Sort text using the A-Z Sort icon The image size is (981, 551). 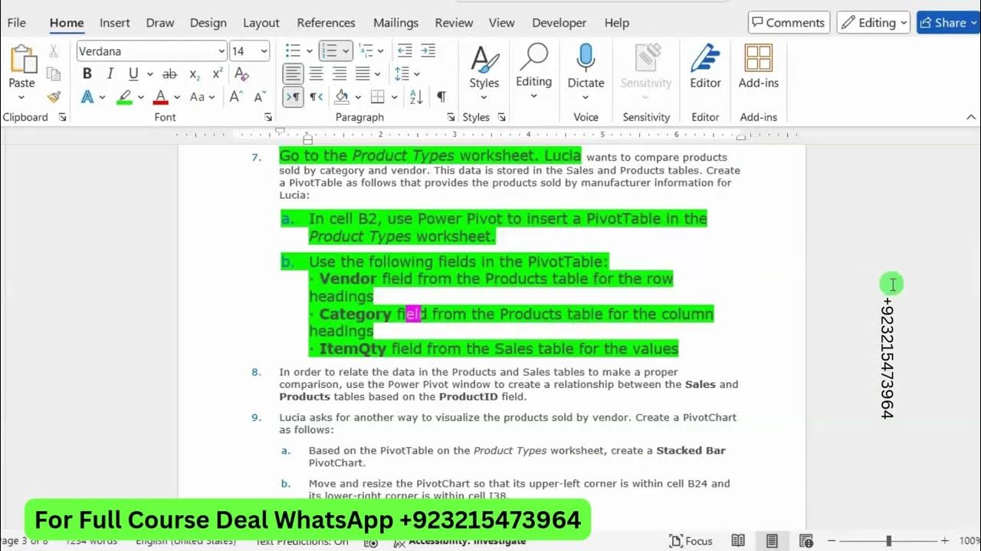(x=416, y=97)
